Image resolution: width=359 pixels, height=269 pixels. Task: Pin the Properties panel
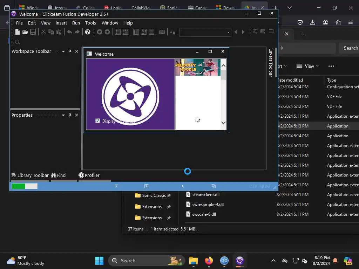click(x=70, y=115)
